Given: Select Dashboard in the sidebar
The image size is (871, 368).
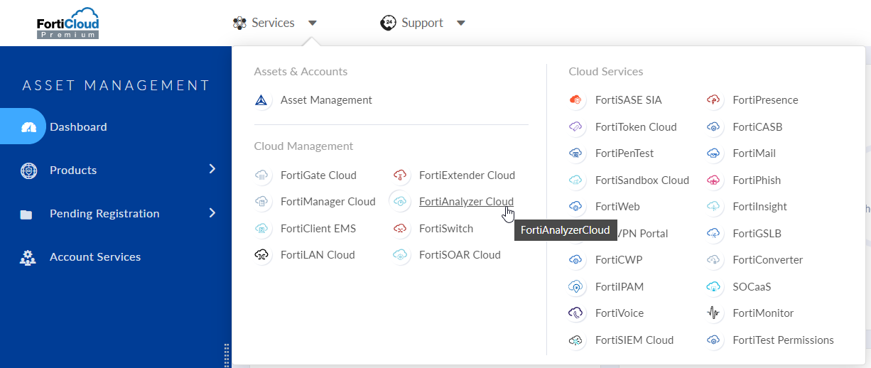Looking at the screenshot, I should 78,127.
